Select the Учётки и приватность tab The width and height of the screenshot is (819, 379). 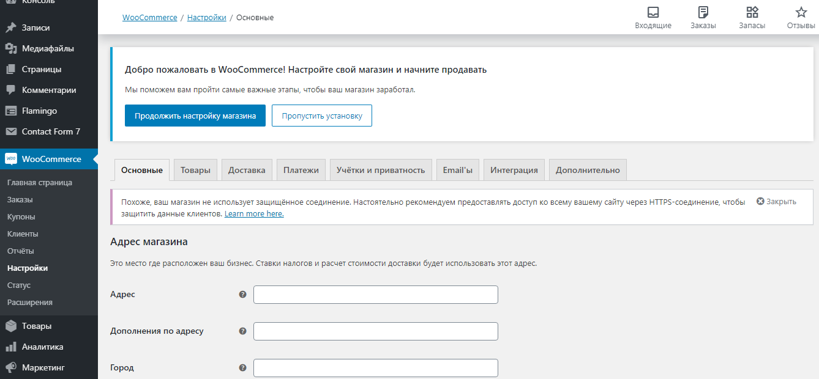381,170
